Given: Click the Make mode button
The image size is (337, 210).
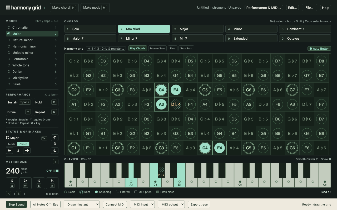Looking at the screenshot, I should (x=95, y=8).
